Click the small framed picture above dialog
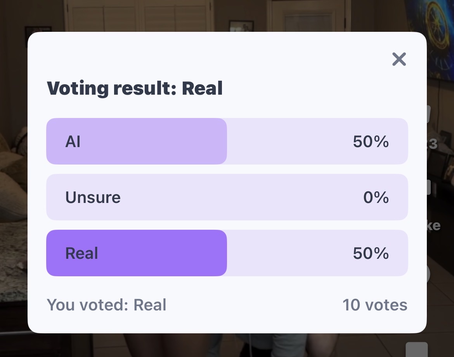This screenshot has width=454, height=357. click(241, 26)
